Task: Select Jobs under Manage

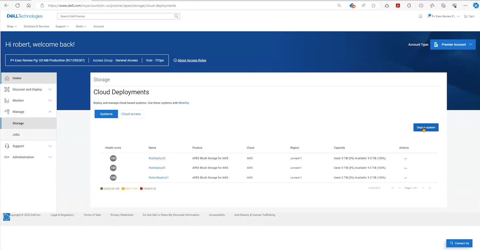Action: tap(29, 135)
